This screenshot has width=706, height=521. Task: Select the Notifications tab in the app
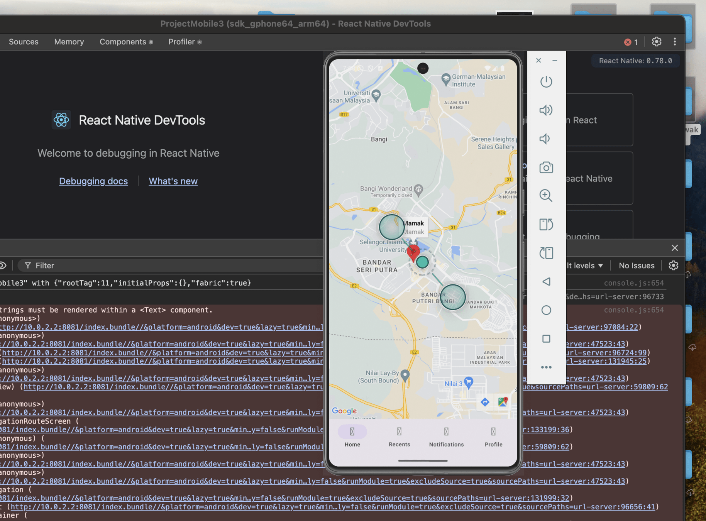[447, 436]
